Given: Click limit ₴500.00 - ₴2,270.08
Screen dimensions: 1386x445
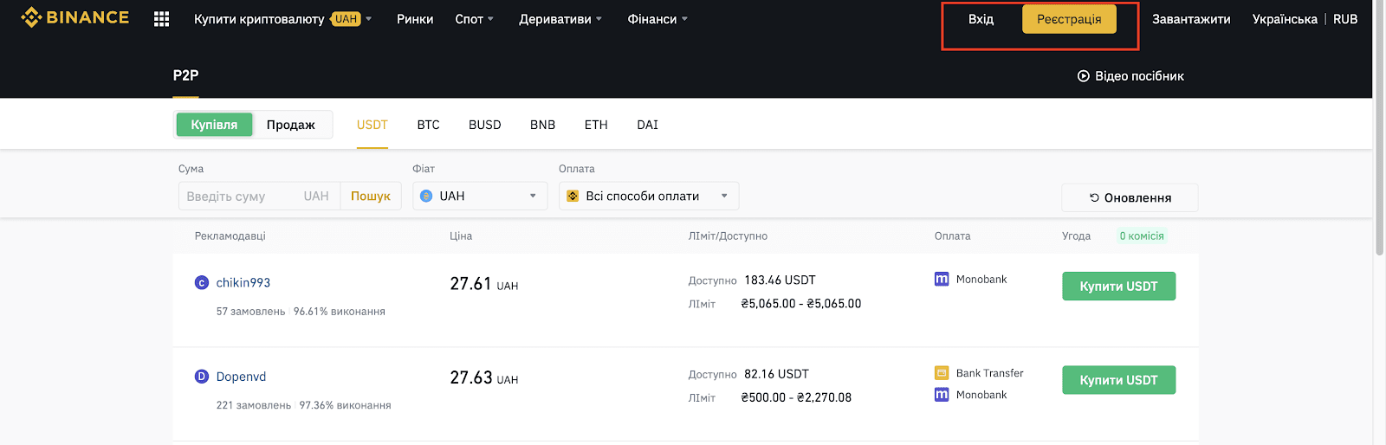Looking at the screenshot, I should coord(796,397).
